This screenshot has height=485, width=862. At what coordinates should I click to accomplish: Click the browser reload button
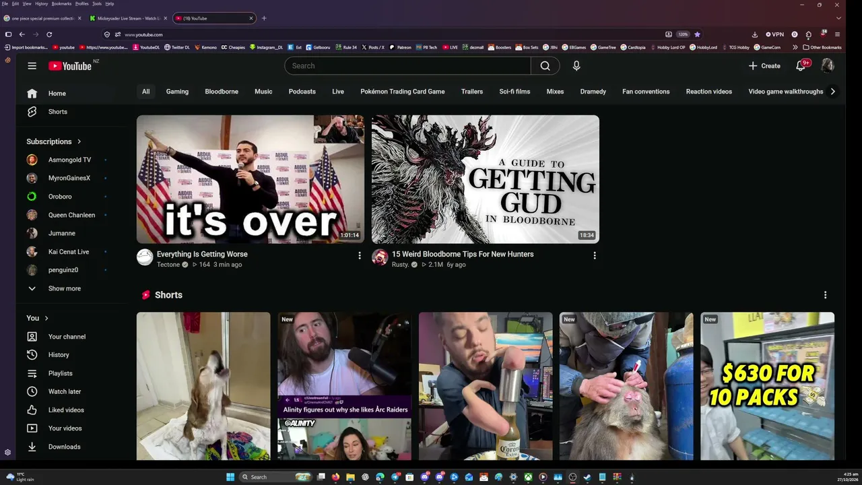coord(49,34)
